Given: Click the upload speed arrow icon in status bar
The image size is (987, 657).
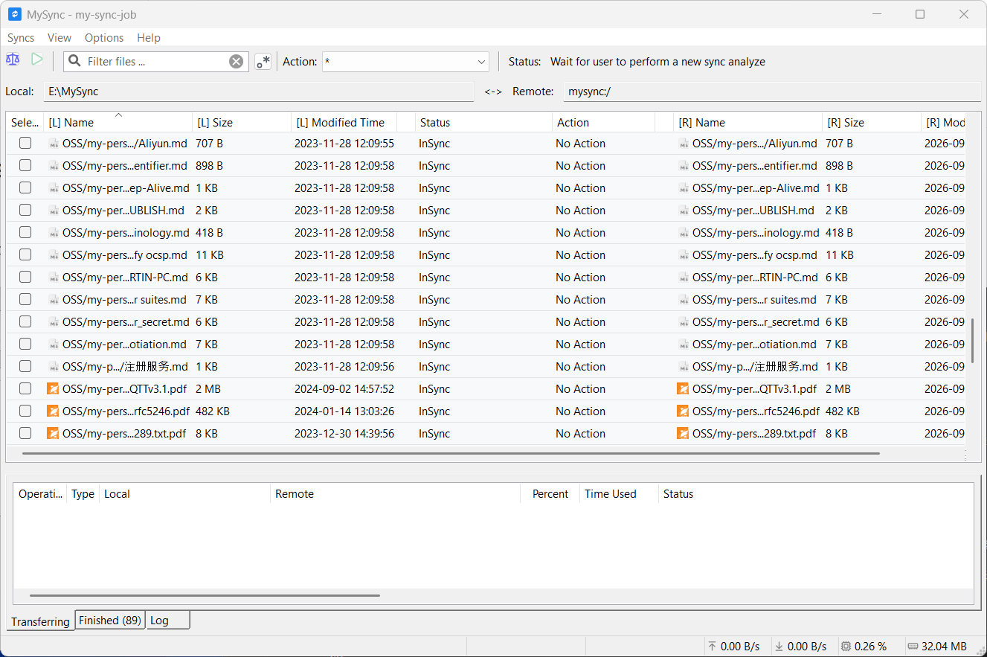Looking at the screenshot, I should [x=713, y=646].
